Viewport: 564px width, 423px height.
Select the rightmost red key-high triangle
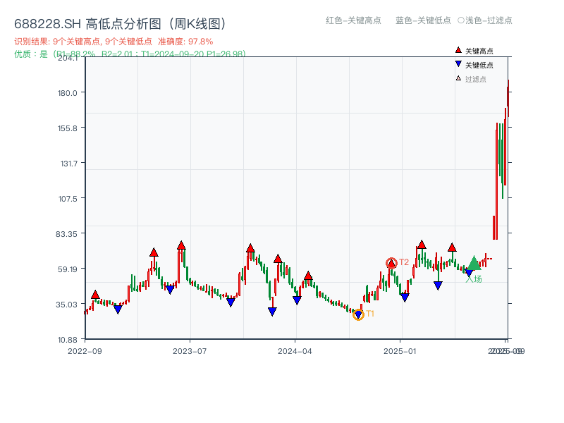pyautogui.click(x=452, y=247)
